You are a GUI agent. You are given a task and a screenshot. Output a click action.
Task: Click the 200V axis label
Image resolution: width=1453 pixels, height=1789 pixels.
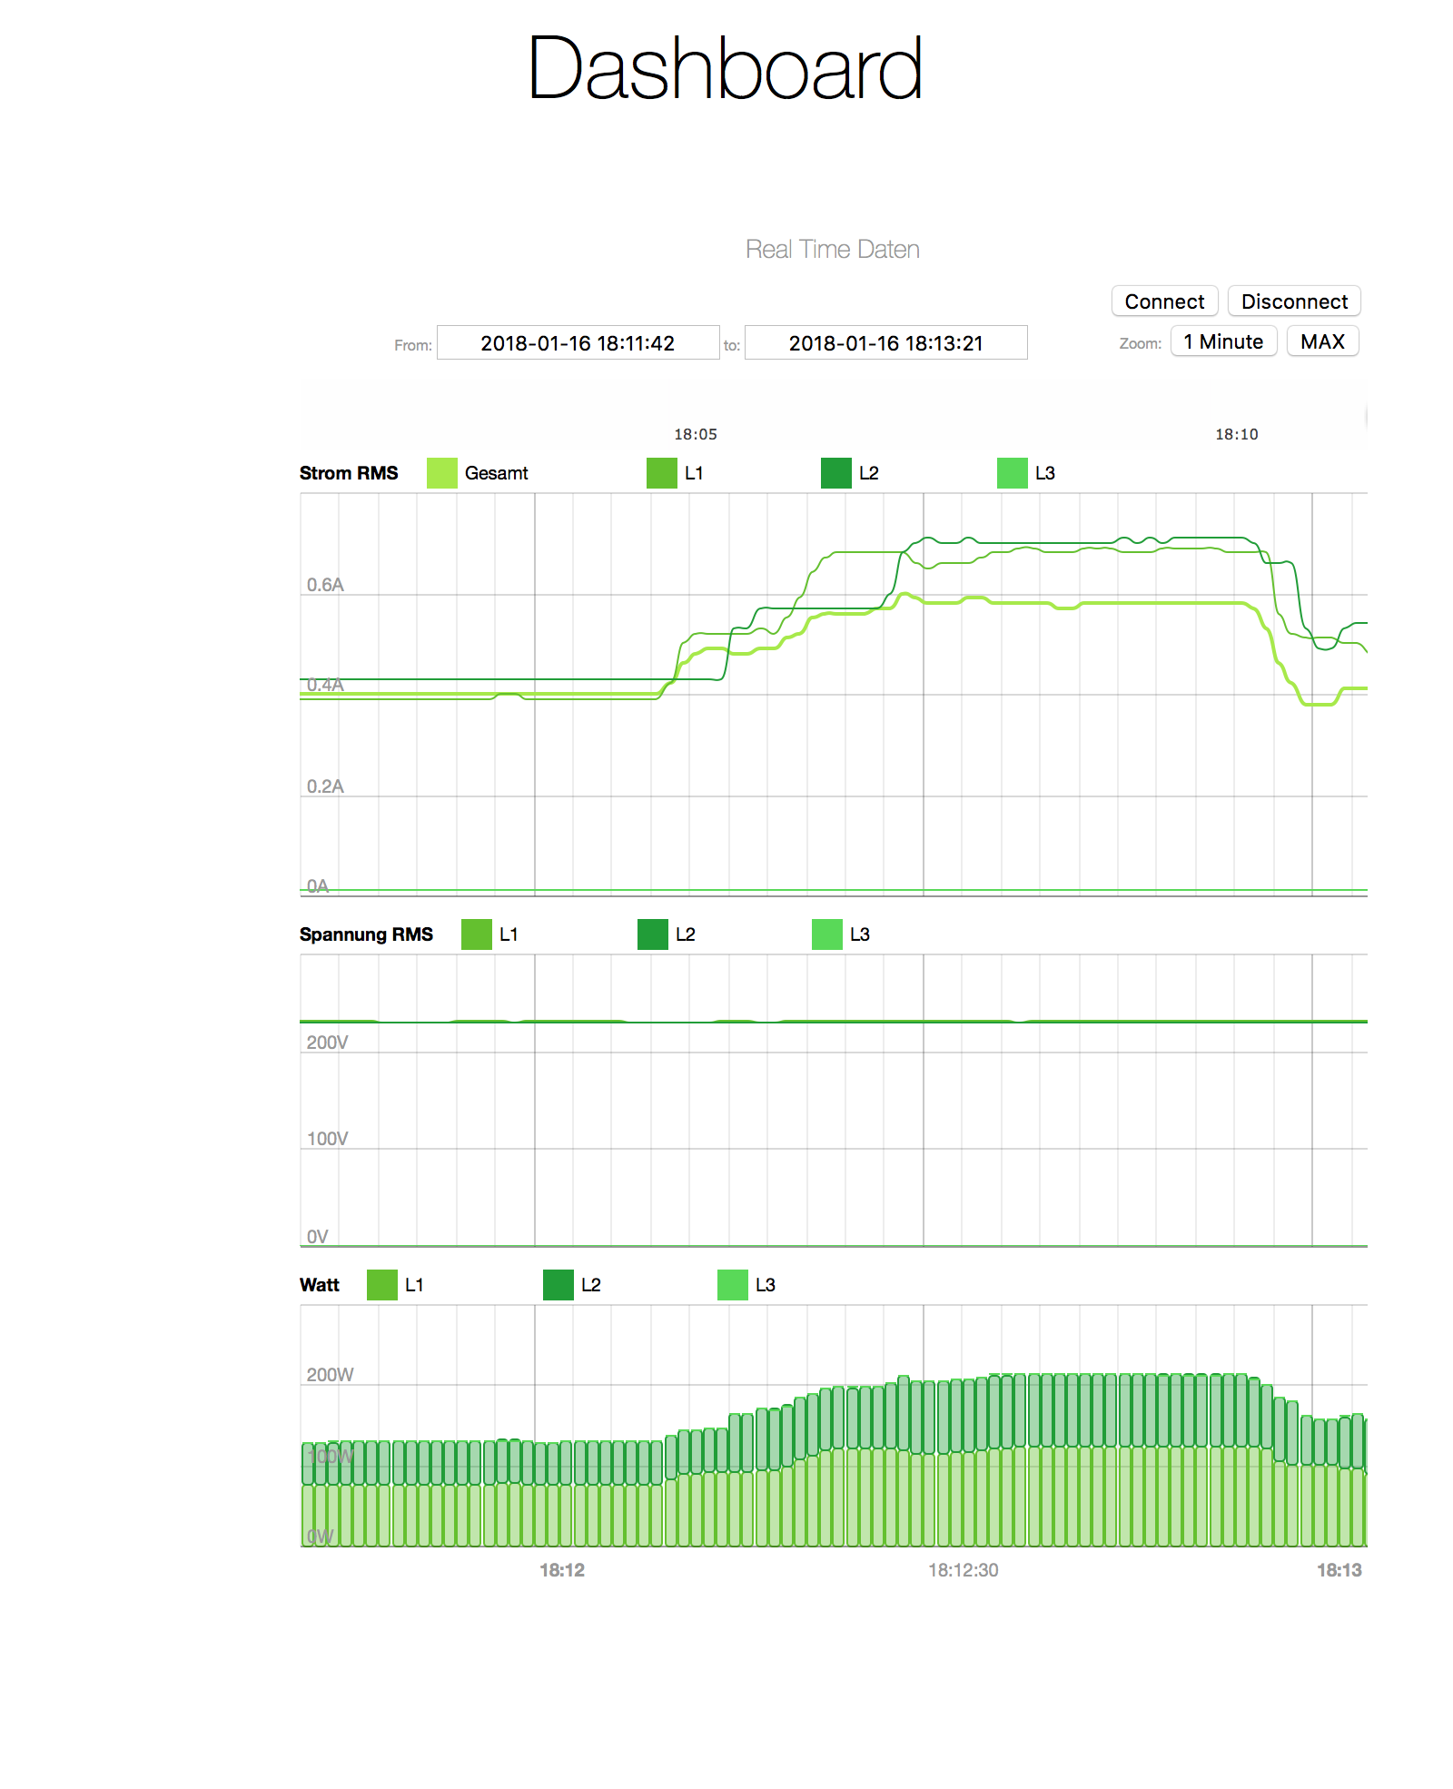pos(327,1043)
